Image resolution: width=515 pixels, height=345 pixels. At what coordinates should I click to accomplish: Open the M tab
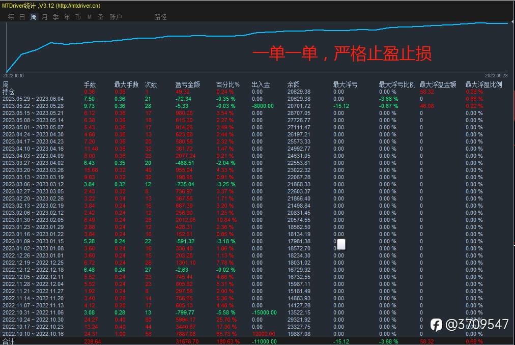pyautogui.click(x=90, y=17)
